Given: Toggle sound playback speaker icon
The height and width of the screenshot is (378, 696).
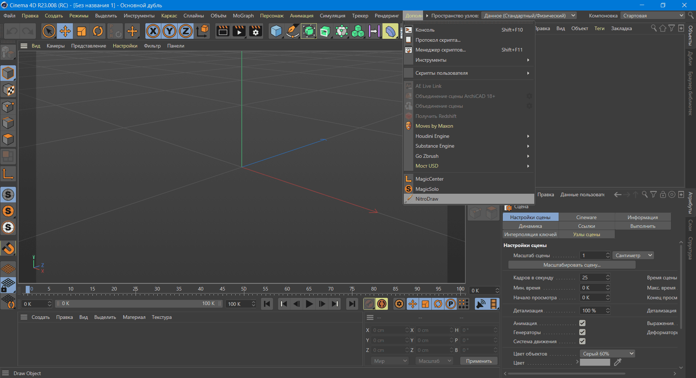Looking at the screenshot, I should click(x=481, y=304).
